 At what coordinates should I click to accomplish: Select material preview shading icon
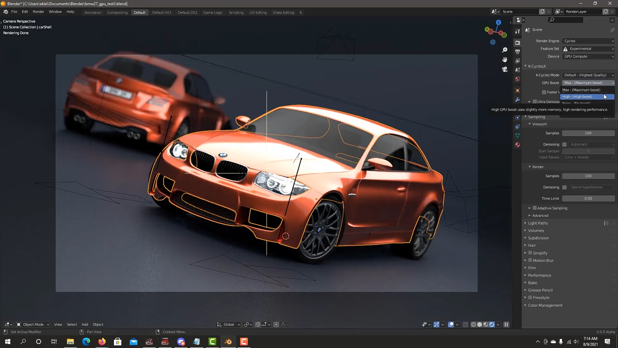pos(486,324)
